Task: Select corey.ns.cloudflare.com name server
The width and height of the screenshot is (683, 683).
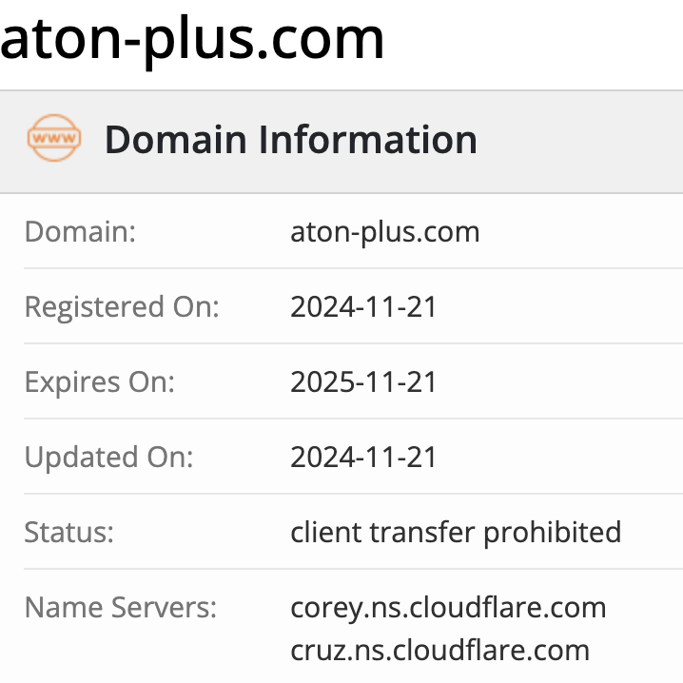Action: pos(448,609)
